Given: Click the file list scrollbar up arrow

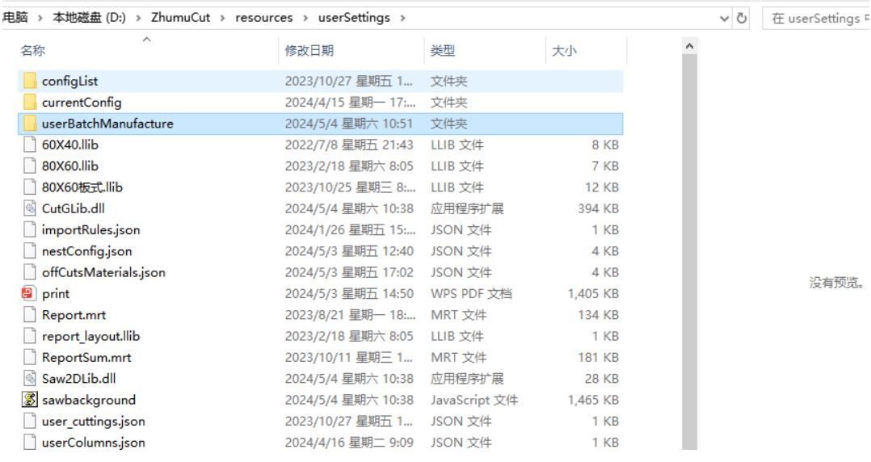Looking at the screenshot, I should coord(689,47).
